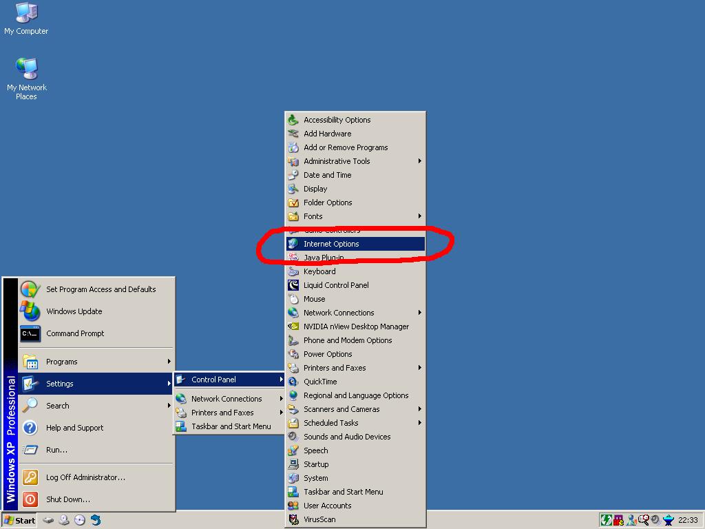Open User Accounts

356,506
